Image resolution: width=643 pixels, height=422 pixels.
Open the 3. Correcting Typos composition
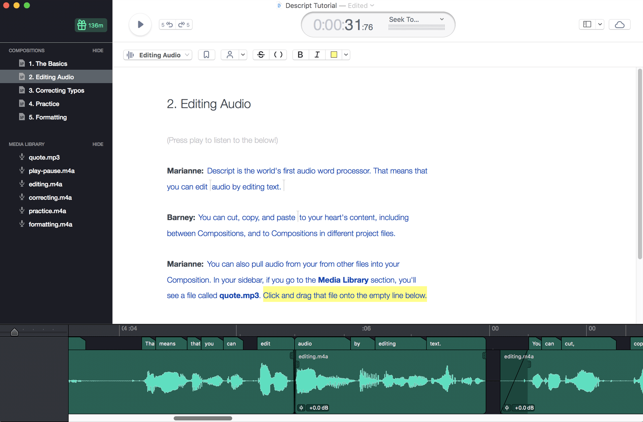click(x=56, y=91)
